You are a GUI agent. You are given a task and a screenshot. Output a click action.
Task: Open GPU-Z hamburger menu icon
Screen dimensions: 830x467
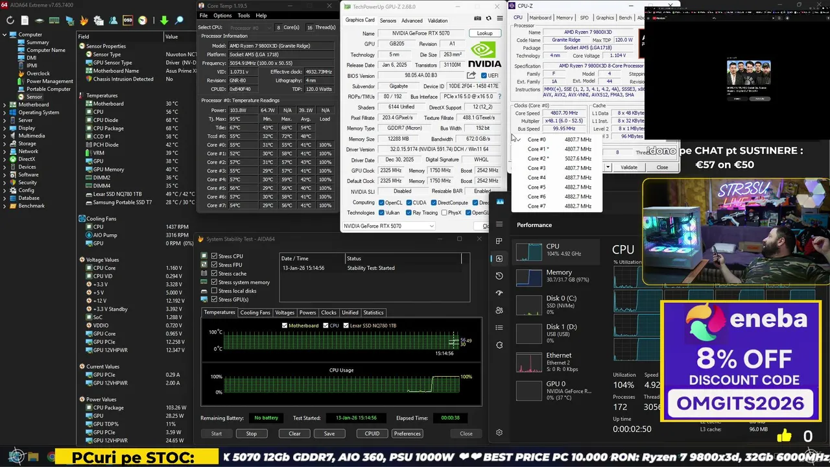coord(499,18)
